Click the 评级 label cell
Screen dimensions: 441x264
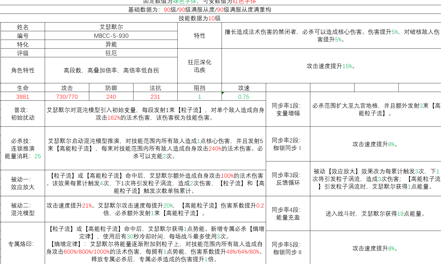click(x=23, y=53)
